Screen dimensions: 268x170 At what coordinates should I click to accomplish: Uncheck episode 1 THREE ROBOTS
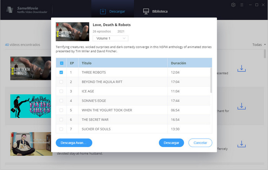pos(61,72)
